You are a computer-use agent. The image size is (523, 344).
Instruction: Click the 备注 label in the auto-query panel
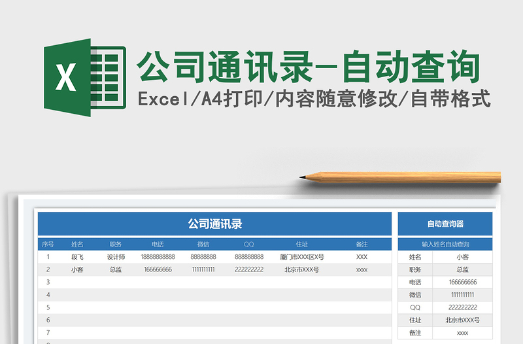pos(415,333)
